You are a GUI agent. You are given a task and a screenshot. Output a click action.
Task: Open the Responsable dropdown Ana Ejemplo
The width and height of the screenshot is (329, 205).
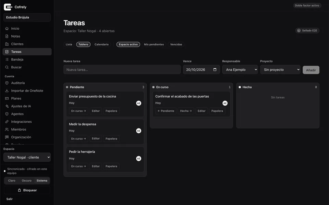[240, 69]
